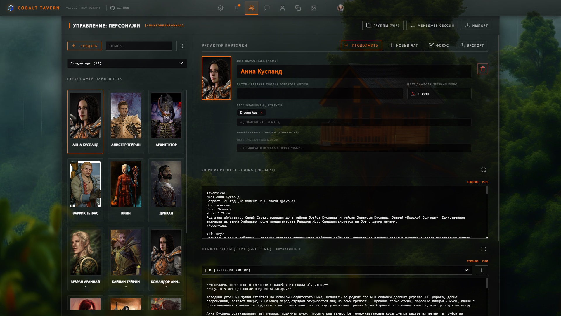This screenshot has width=561, height=316.
Task: Click the round user avatar in top bar
Action: (x=340, y=8)
